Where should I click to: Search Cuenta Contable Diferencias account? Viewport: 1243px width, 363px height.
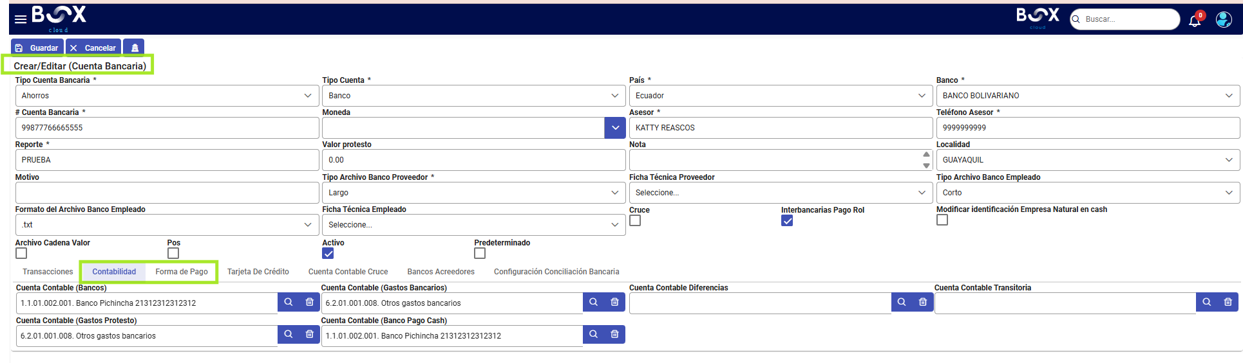(902, 302)
